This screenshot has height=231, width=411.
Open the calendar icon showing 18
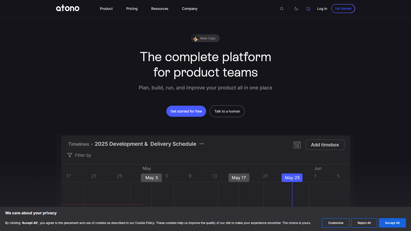coord(297,145)
